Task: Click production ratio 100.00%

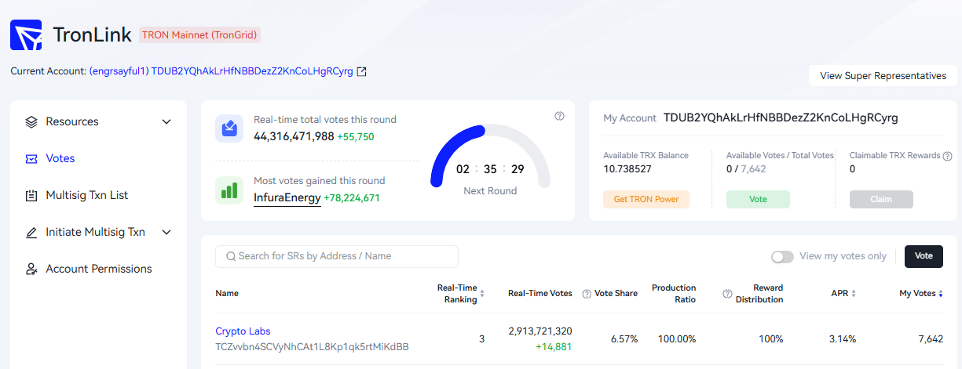Action: tap(677, 339)
